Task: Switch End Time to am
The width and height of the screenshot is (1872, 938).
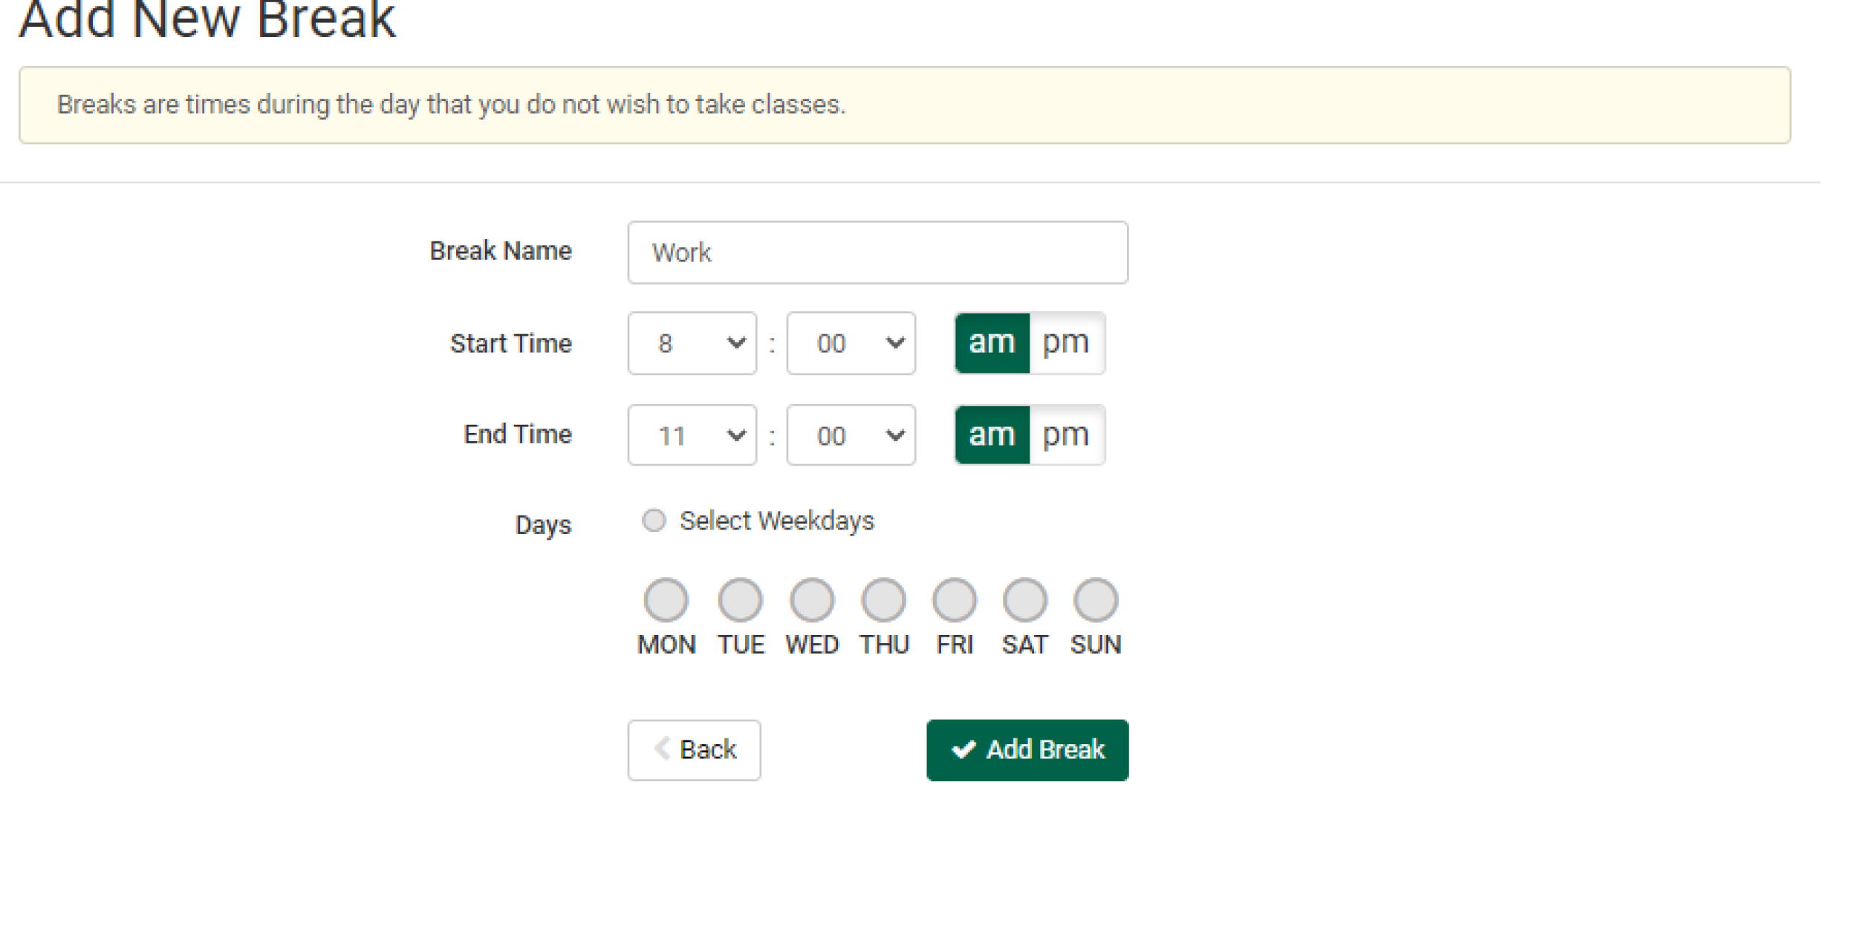Action: (991, 435)
